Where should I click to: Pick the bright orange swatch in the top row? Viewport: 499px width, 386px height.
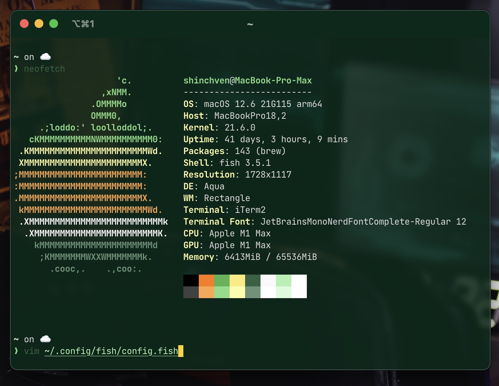click(207, 280)
